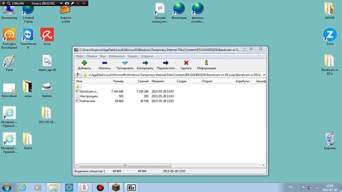The height and width of the screenshot is (192, 342).
Task: Open the AusLogics BoostSpeed desktop icon
Action: (x=9, y=38)
